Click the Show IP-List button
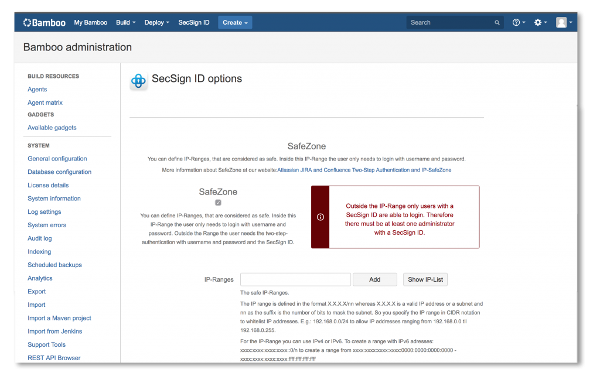600x376 pixels. pos(425,279)
